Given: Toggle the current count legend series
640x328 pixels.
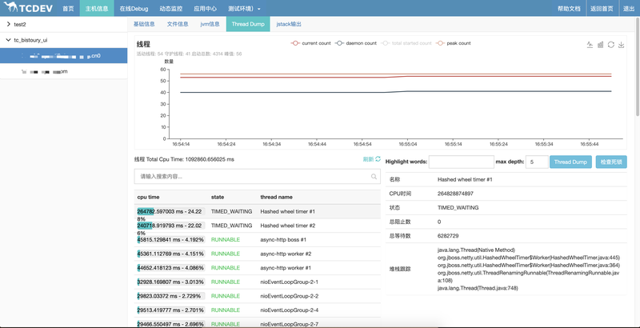Looking at the screenshot, I should tap(310, 43).
